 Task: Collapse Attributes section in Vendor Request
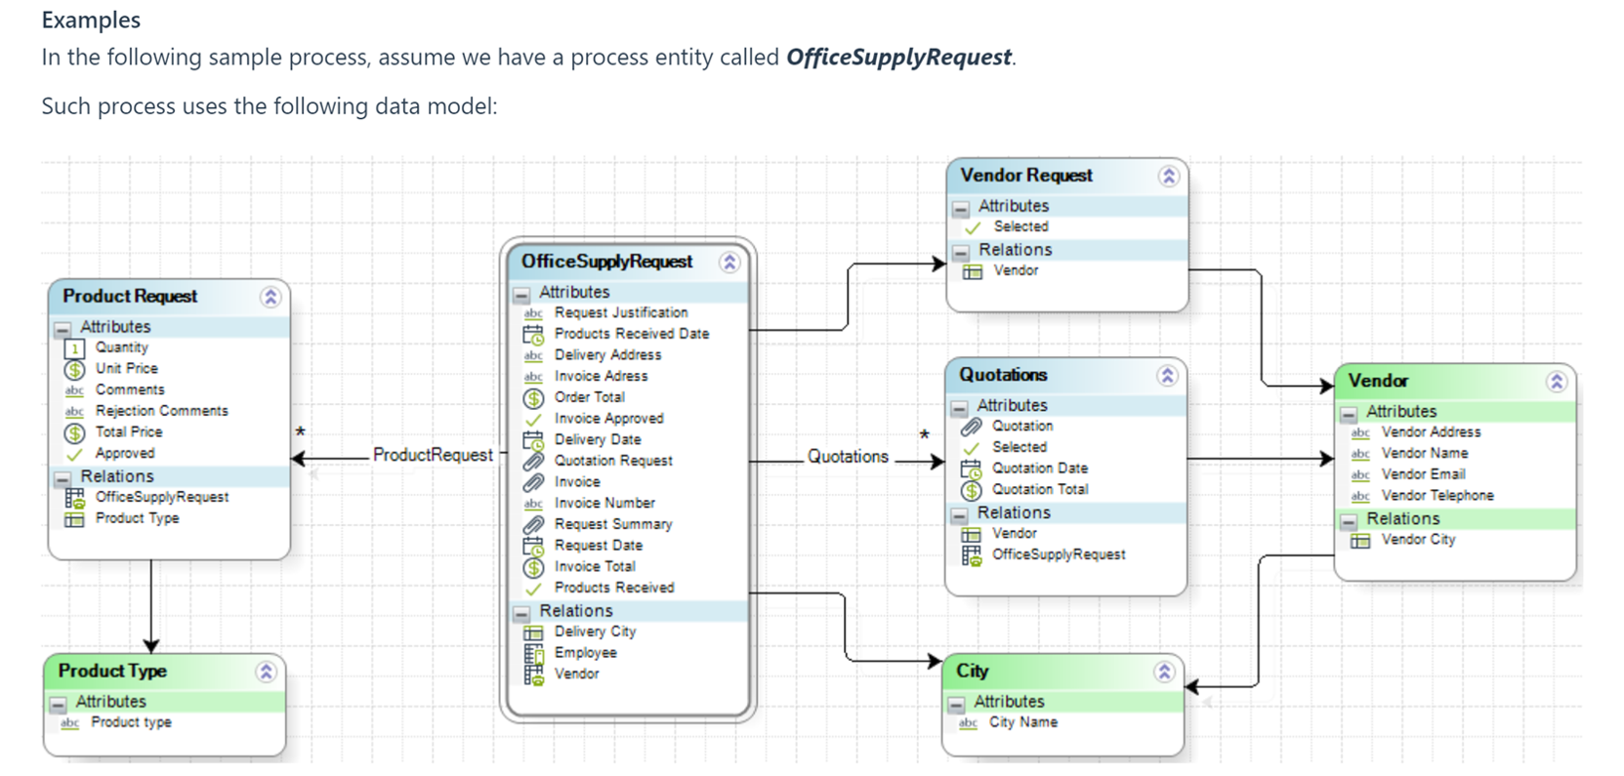[961, 208]
